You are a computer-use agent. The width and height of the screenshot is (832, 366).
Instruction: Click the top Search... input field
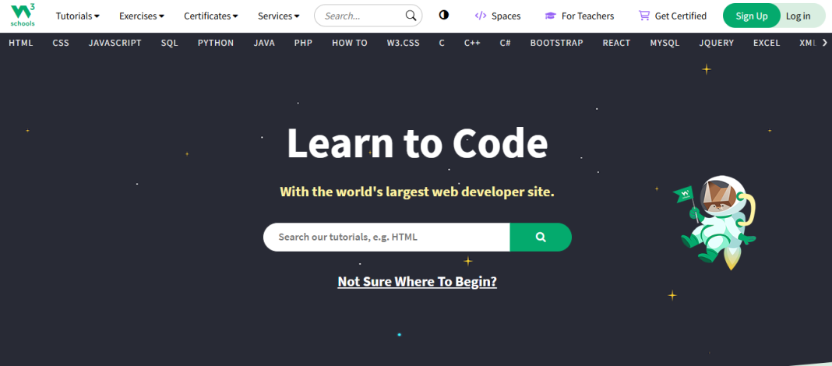[368, 16]
